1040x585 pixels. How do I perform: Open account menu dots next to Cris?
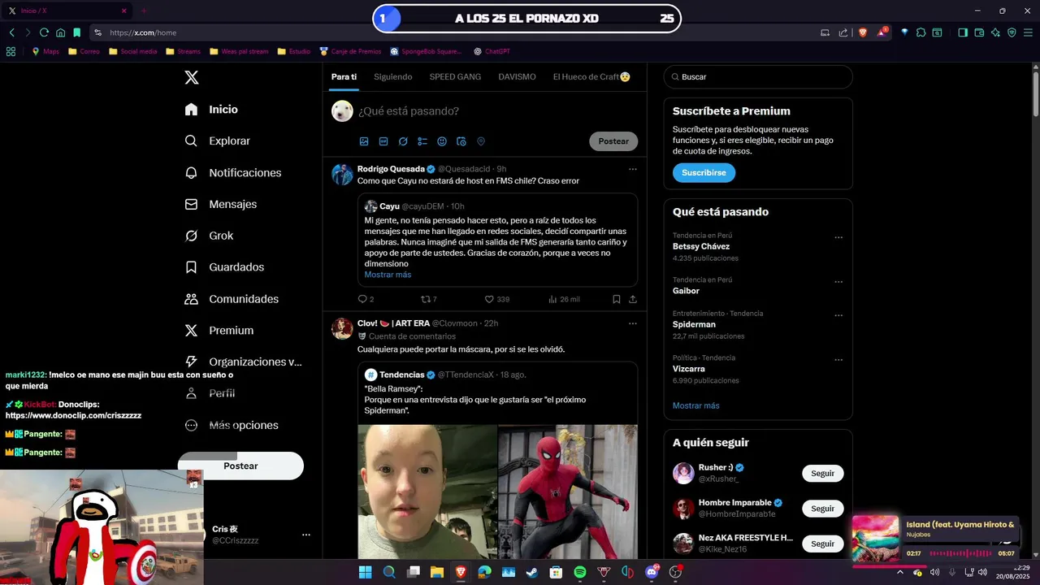306,535
